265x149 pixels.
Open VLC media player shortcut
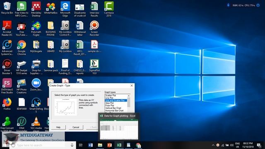click(36, 124)
